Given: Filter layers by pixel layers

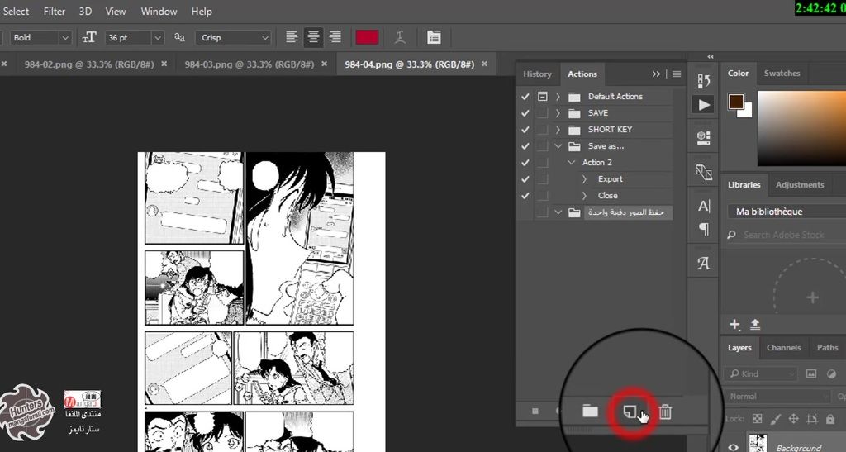Looking at the screenshot, I should (811, 373).
